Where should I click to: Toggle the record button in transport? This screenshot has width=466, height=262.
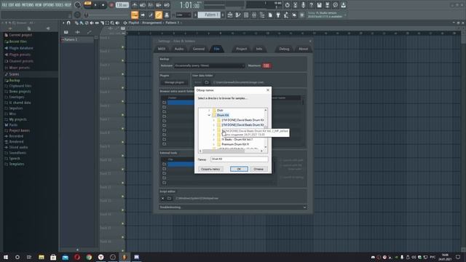pos(111,5)
